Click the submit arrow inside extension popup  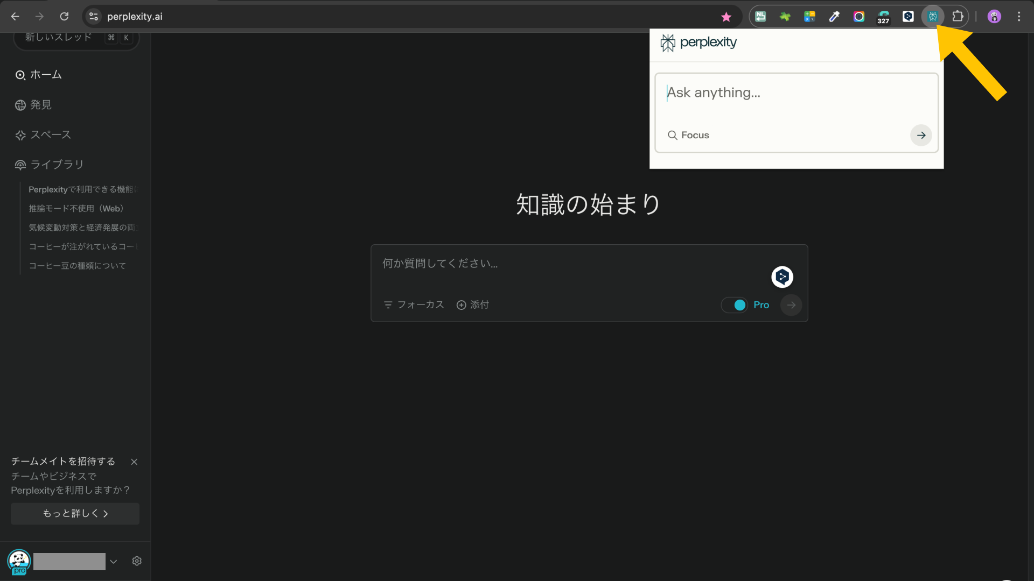(x=920, y=135)
